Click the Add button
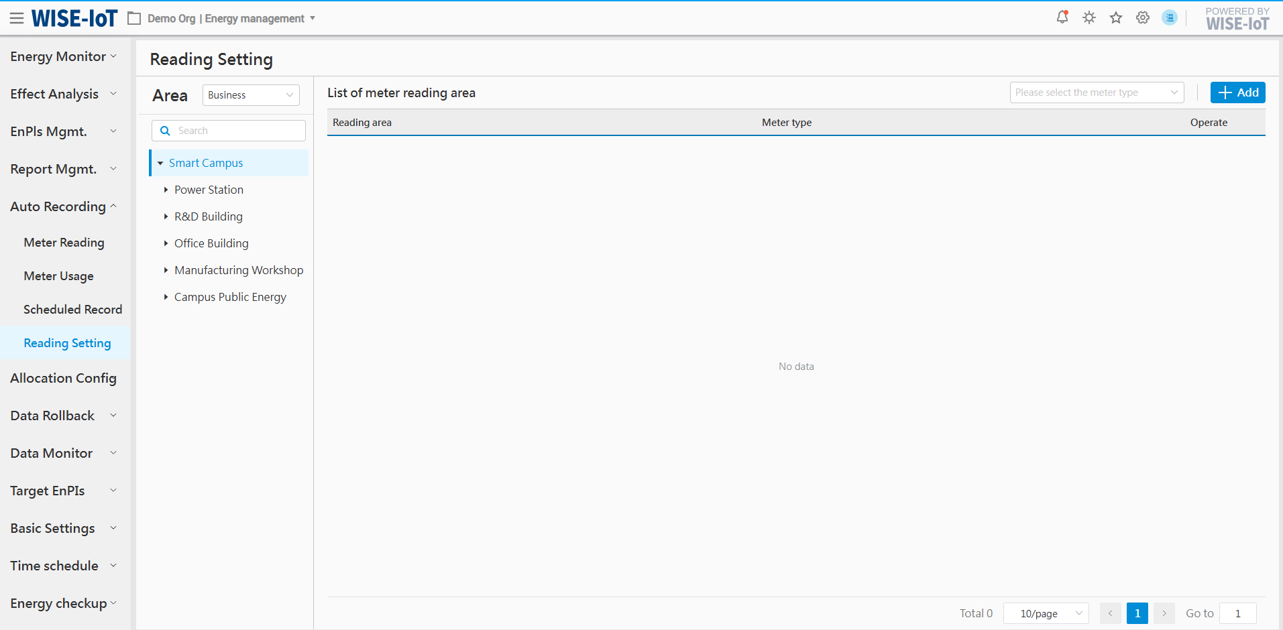This screenshot has width=1283, height=630. [x=1237, y=92]
